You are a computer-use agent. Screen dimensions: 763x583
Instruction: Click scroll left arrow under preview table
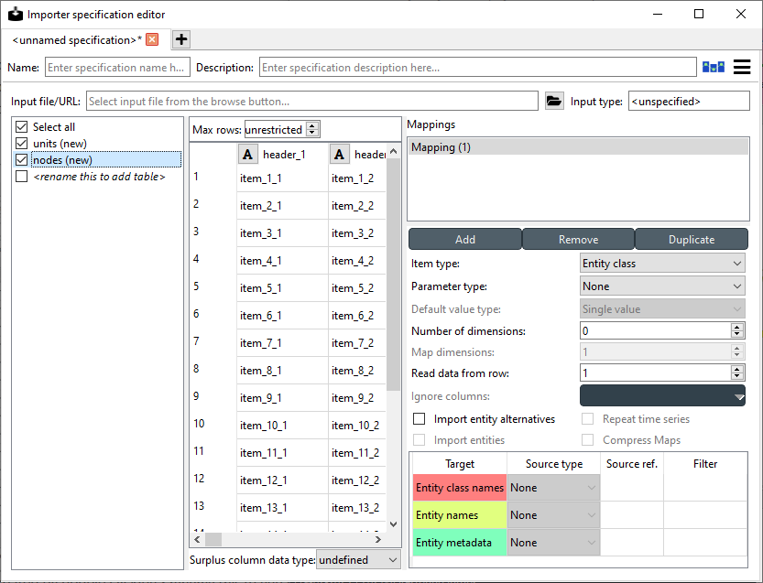197,539
